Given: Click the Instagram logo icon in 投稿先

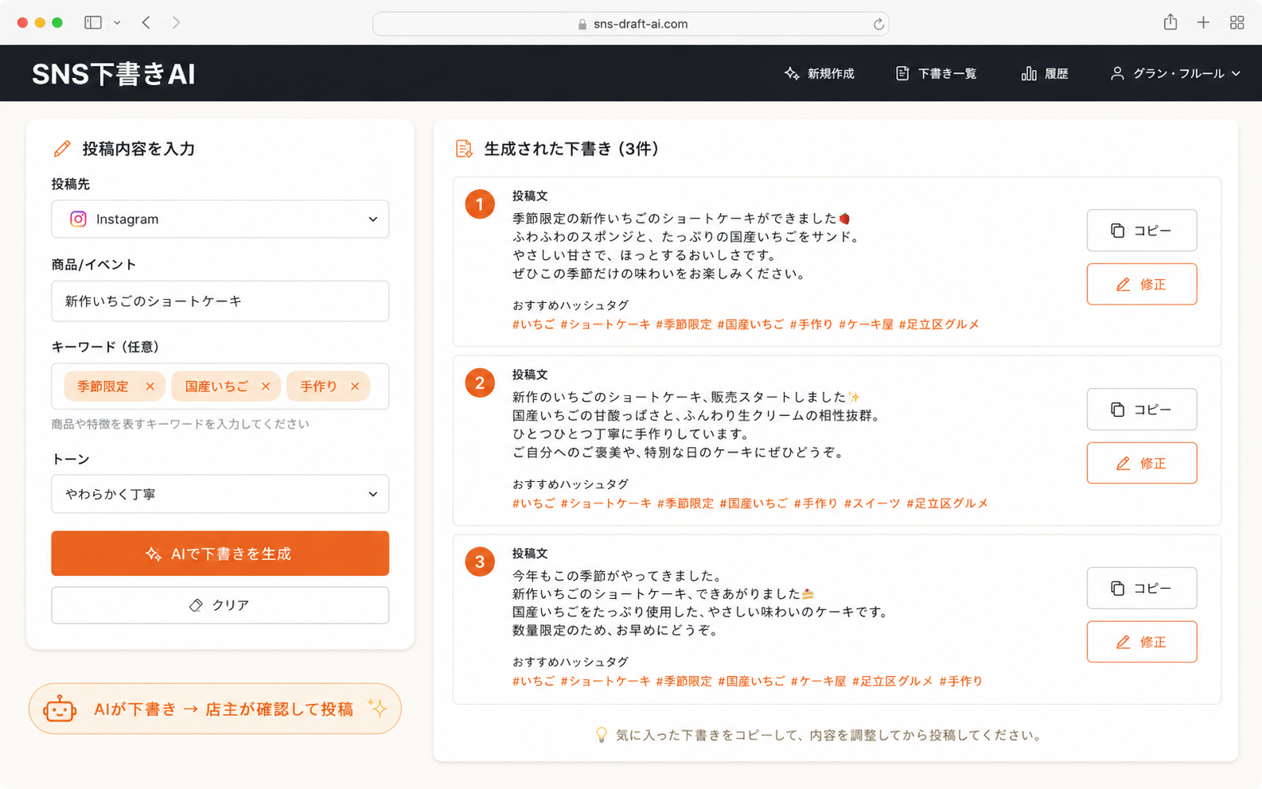Looking at the screenshot, I should (78, 219).
